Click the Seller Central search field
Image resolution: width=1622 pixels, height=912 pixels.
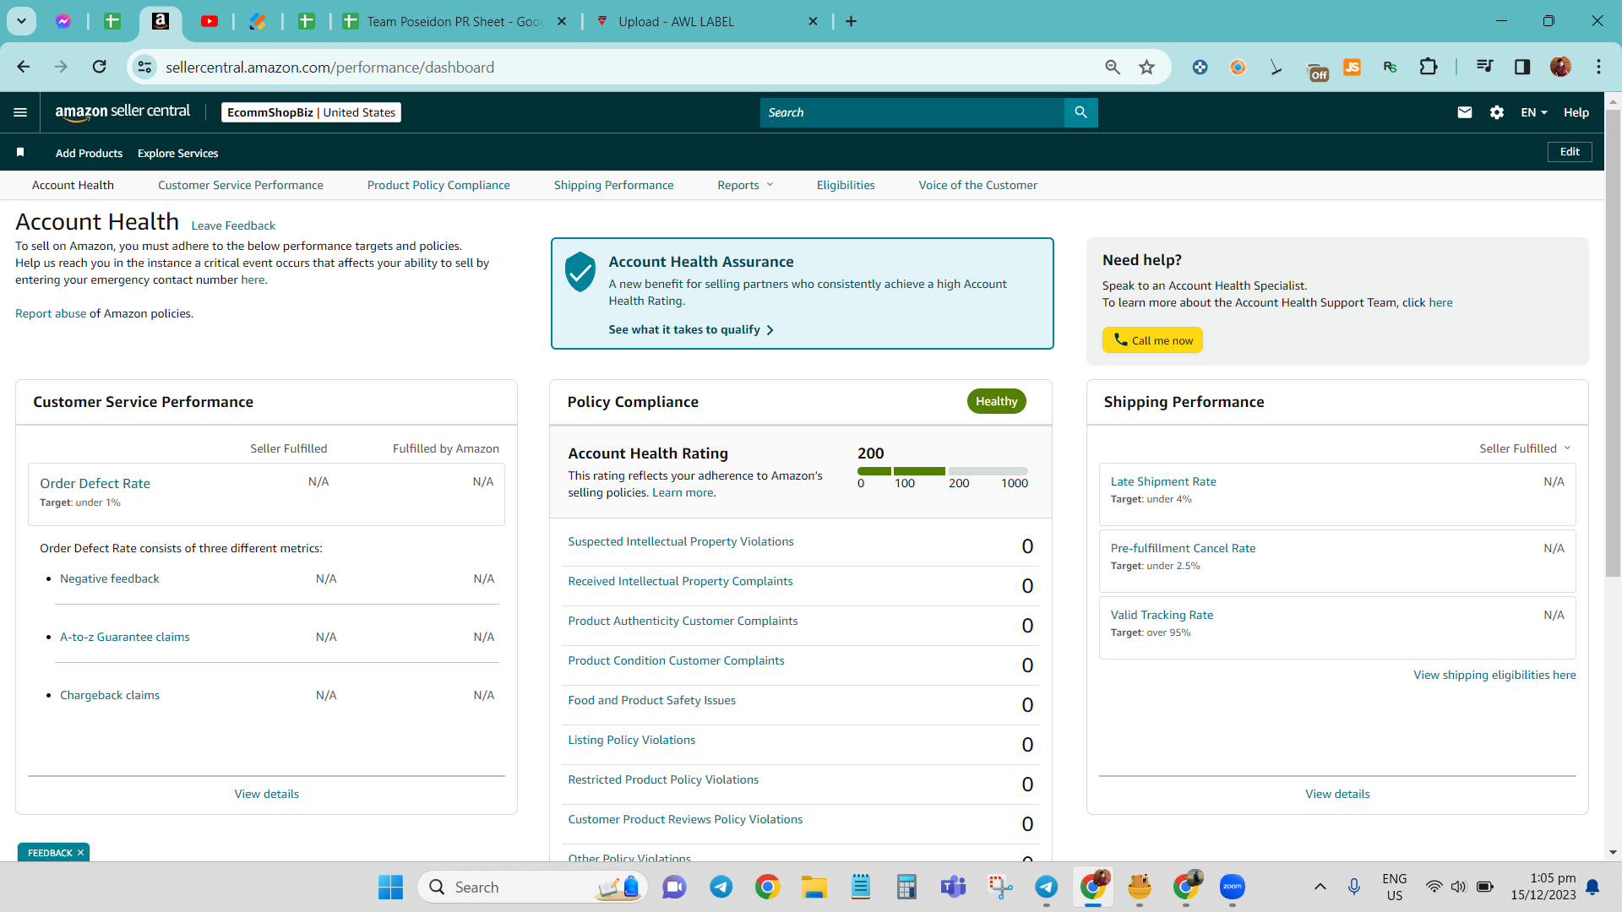pyautogui.click(x=912, y=112)
